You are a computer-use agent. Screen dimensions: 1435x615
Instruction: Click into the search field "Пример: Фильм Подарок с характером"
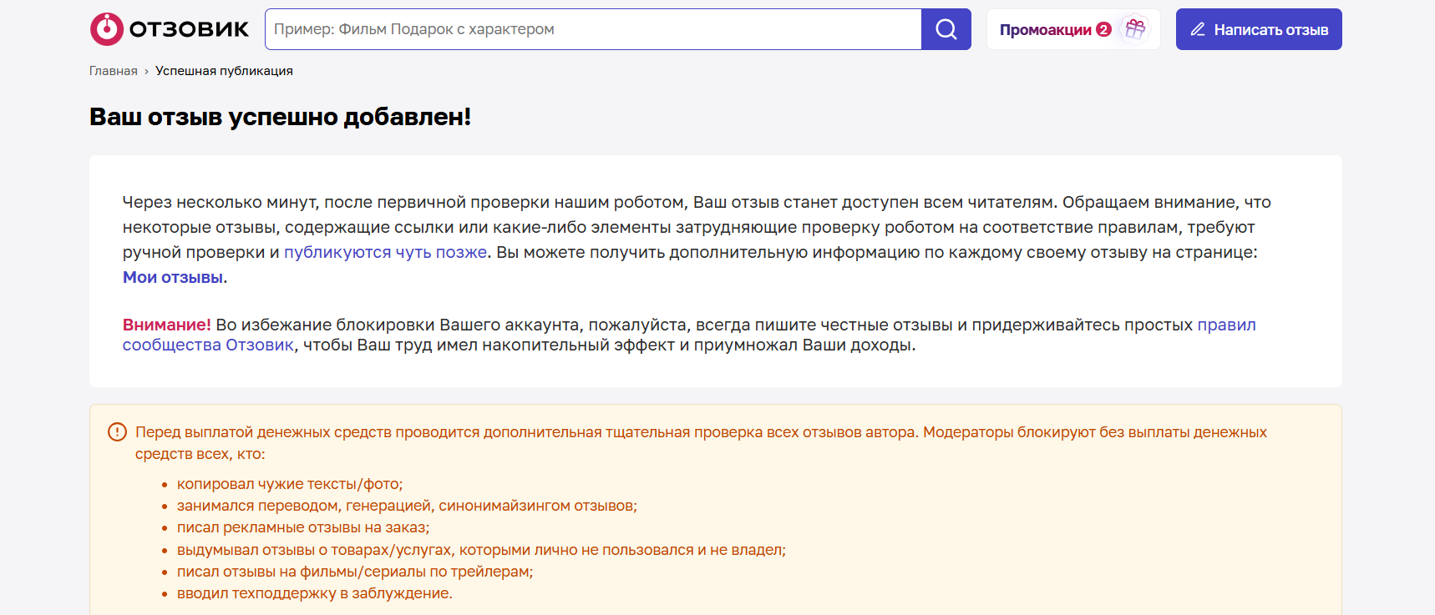pos(593,29)
